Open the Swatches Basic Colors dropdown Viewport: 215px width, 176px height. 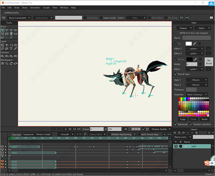coord(197,94)
